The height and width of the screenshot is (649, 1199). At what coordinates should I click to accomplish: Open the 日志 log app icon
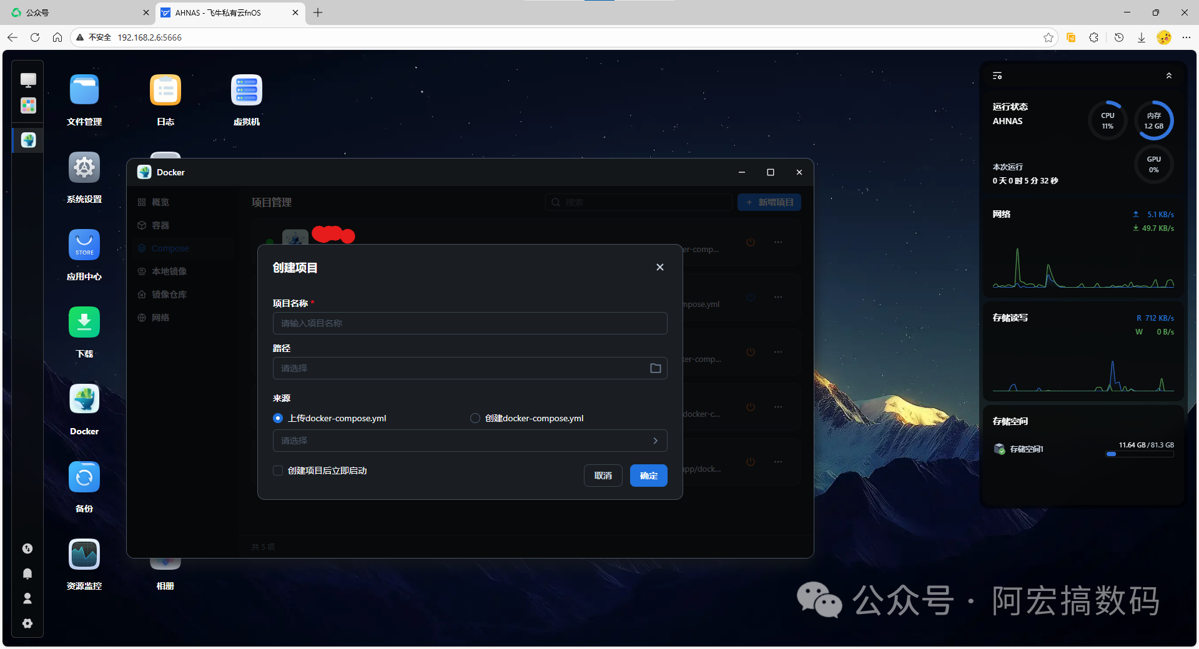click(x=165, y=90)
